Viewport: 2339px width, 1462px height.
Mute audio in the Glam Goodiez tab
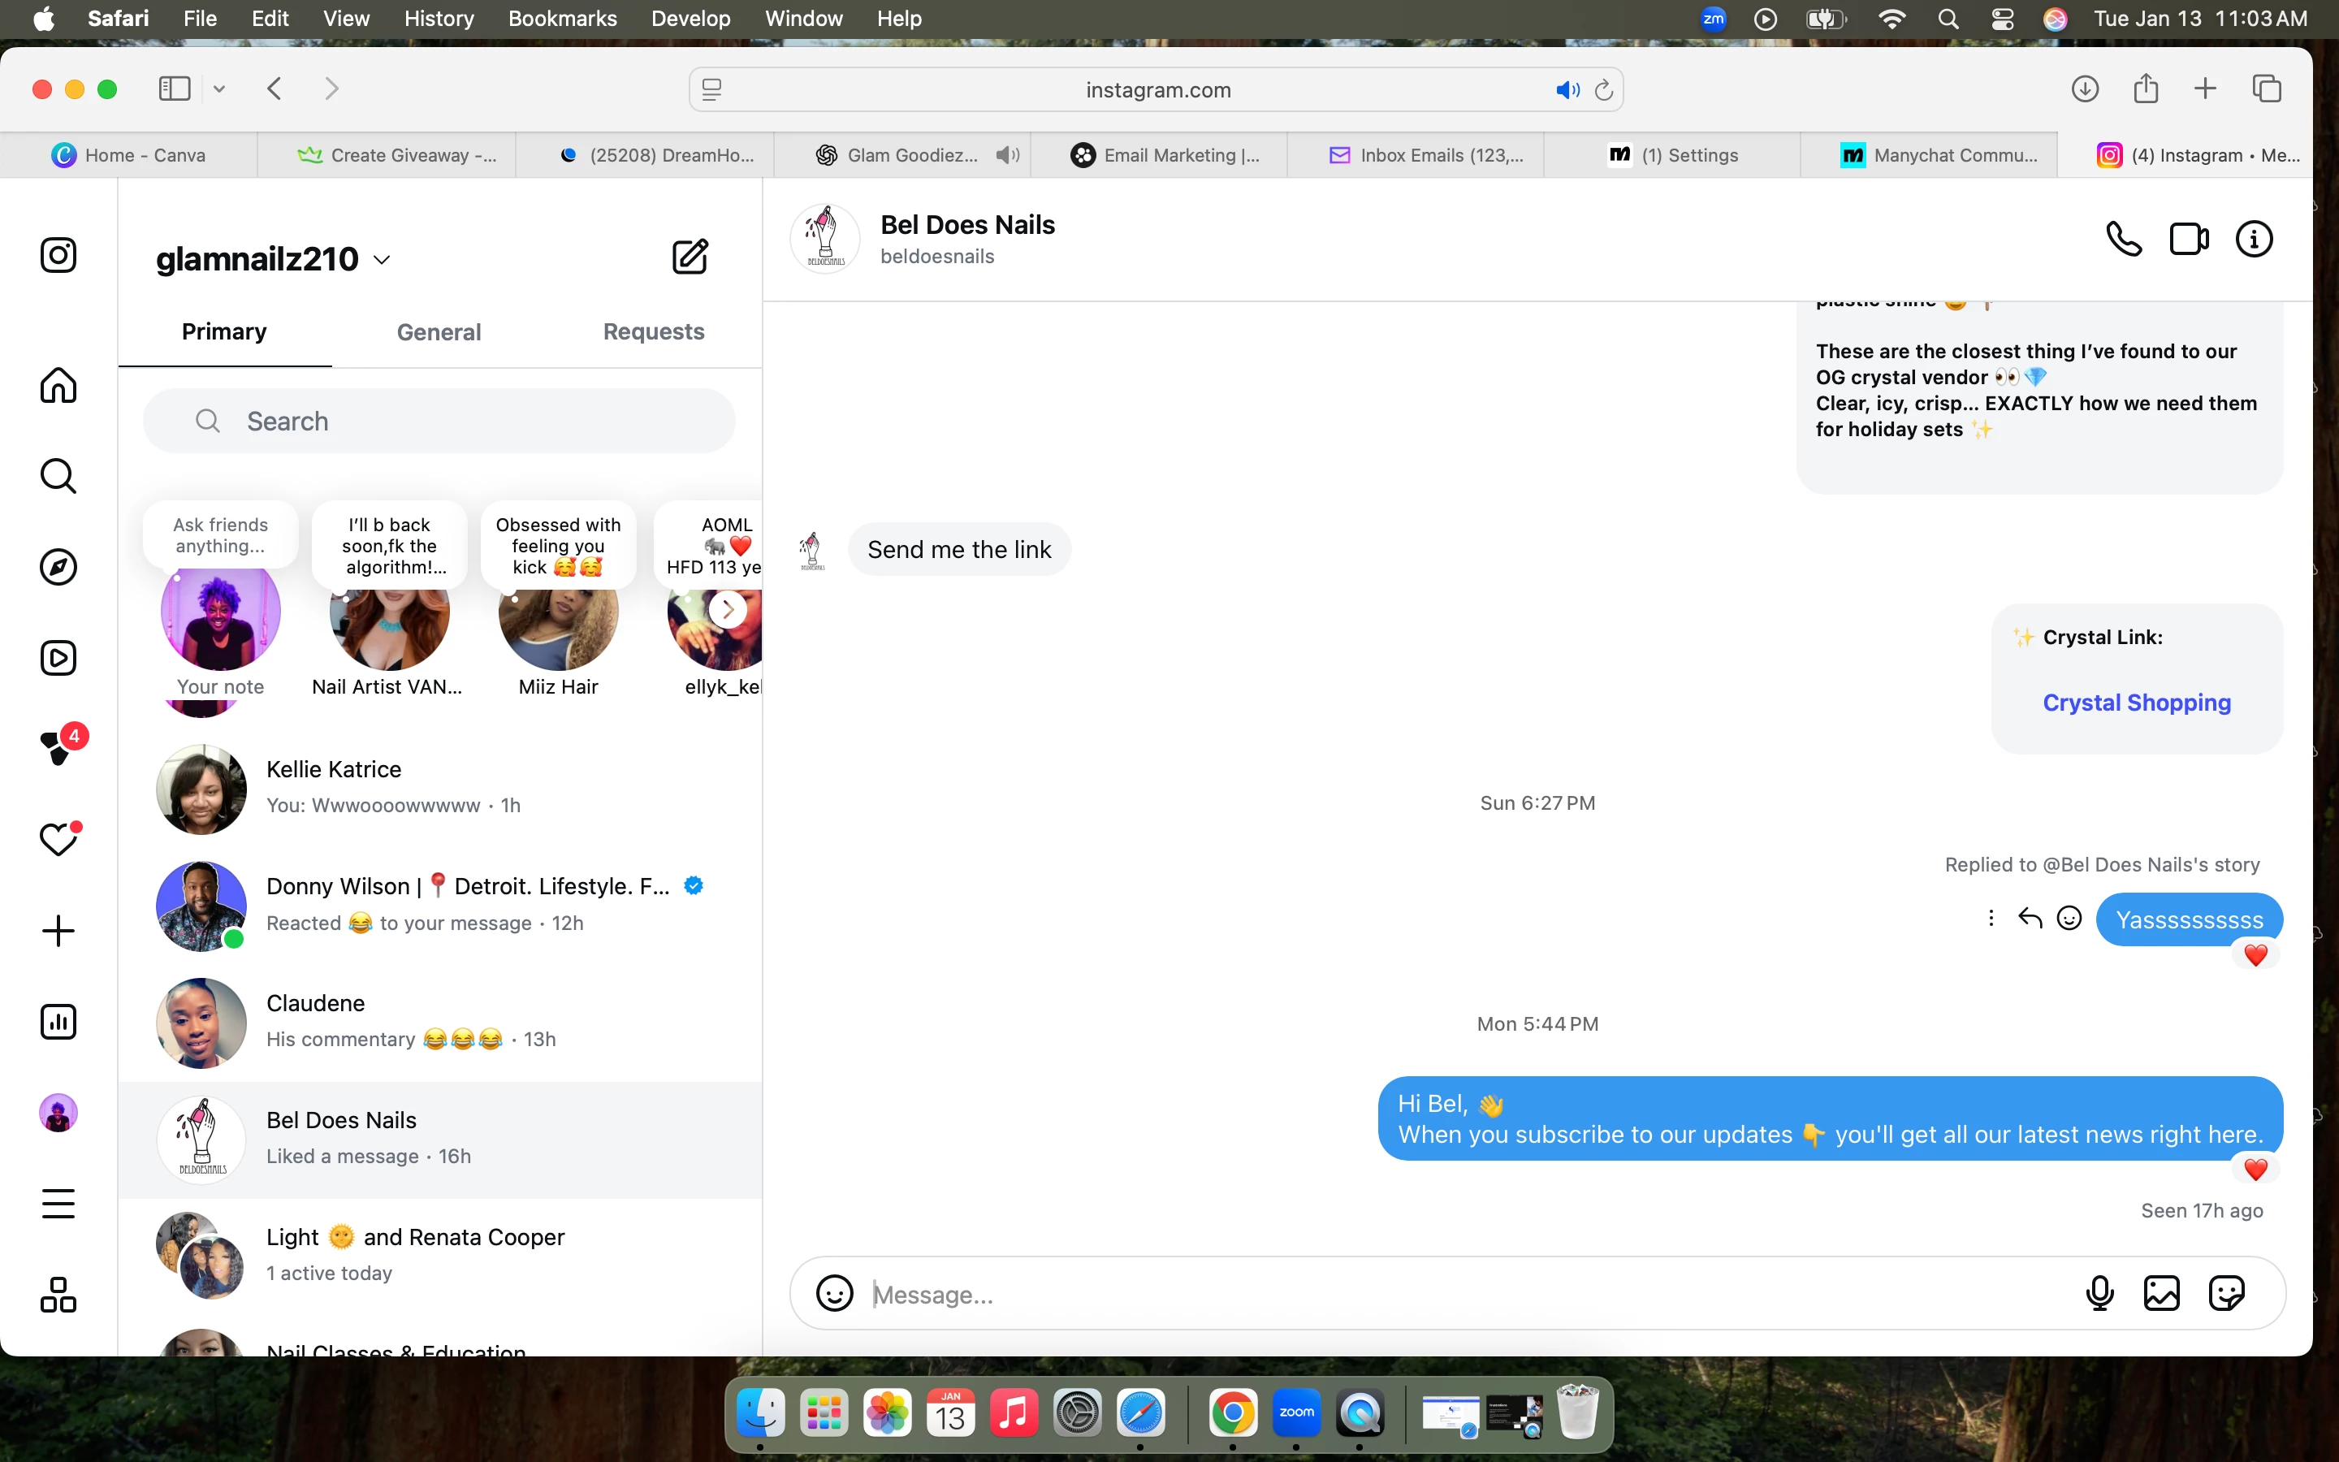point(1007,154)
